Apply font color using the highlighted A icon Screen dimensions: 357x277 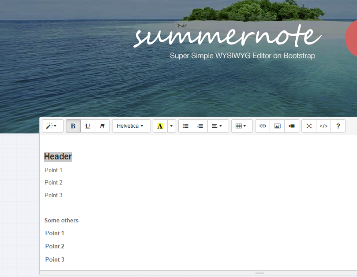pyautogui.click(x=159, y=126)
